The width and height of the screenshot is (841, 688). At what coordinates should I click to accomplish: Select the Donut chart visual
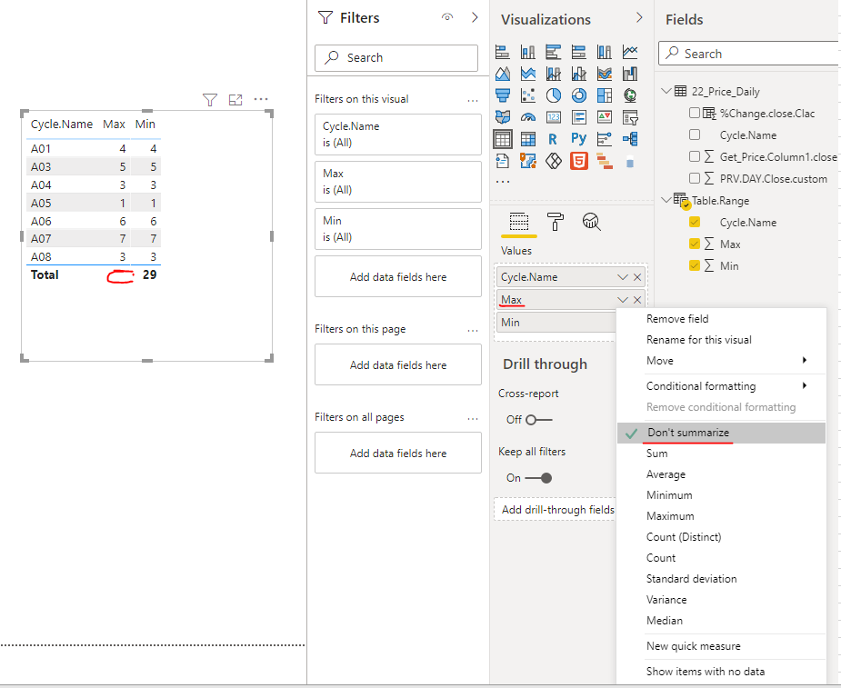pos(579,95)
